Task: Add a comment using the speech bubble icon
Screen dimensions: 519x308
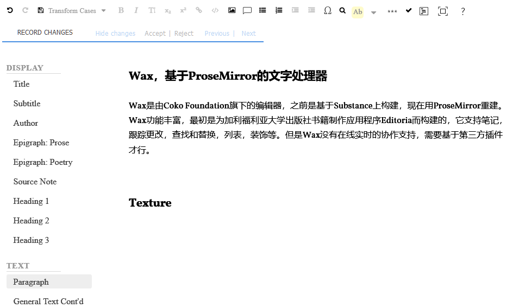Action: tap(247, 11)
